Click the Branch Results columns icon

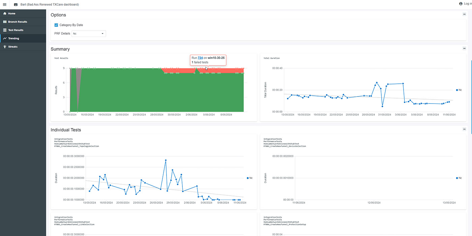click(5, 22)
